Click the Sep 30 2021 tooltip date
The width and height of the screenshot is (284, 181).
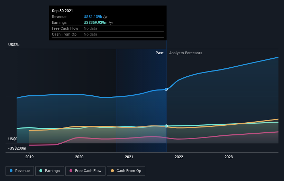[x=62, y=11]
